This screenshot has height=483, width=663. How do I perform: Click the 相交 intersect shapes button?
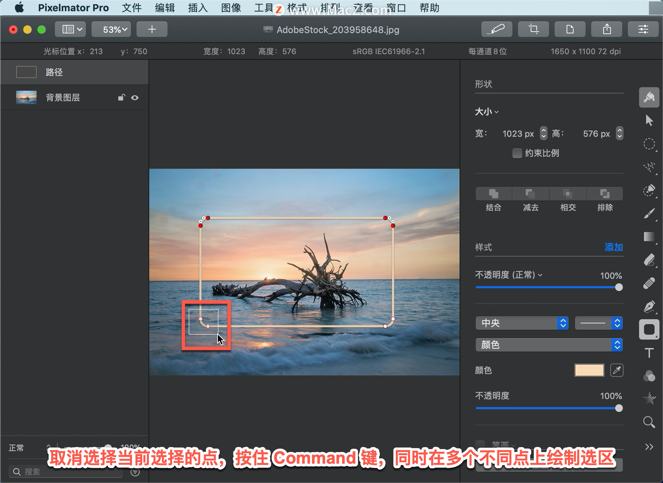(x=568, y=194)
